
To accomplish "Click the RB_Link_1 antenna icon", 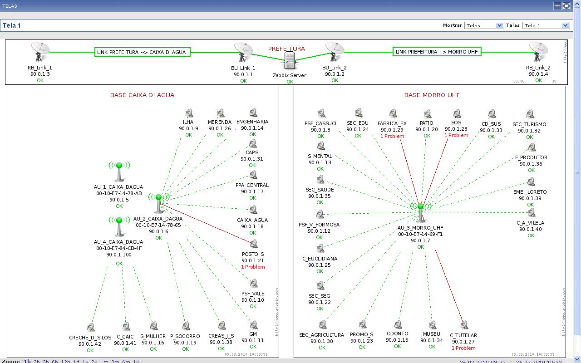I will pyautogui.click(x=40, y=52).
